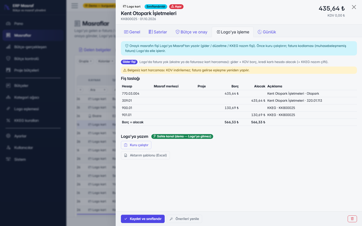
Task: Click the Gider fişi badge
Action: 129,62
